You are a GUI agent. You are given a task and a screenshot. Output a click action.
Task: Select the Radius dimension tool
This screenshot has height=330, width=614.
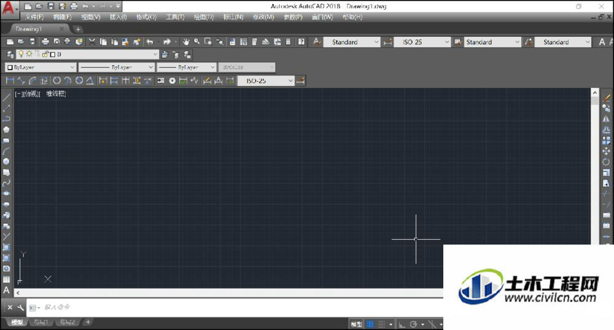(x=56, y=81)
